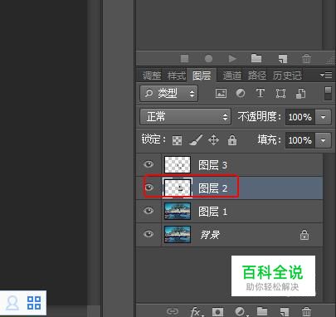
Task: Filter for shape layers icon
Action: coord(280,94)
